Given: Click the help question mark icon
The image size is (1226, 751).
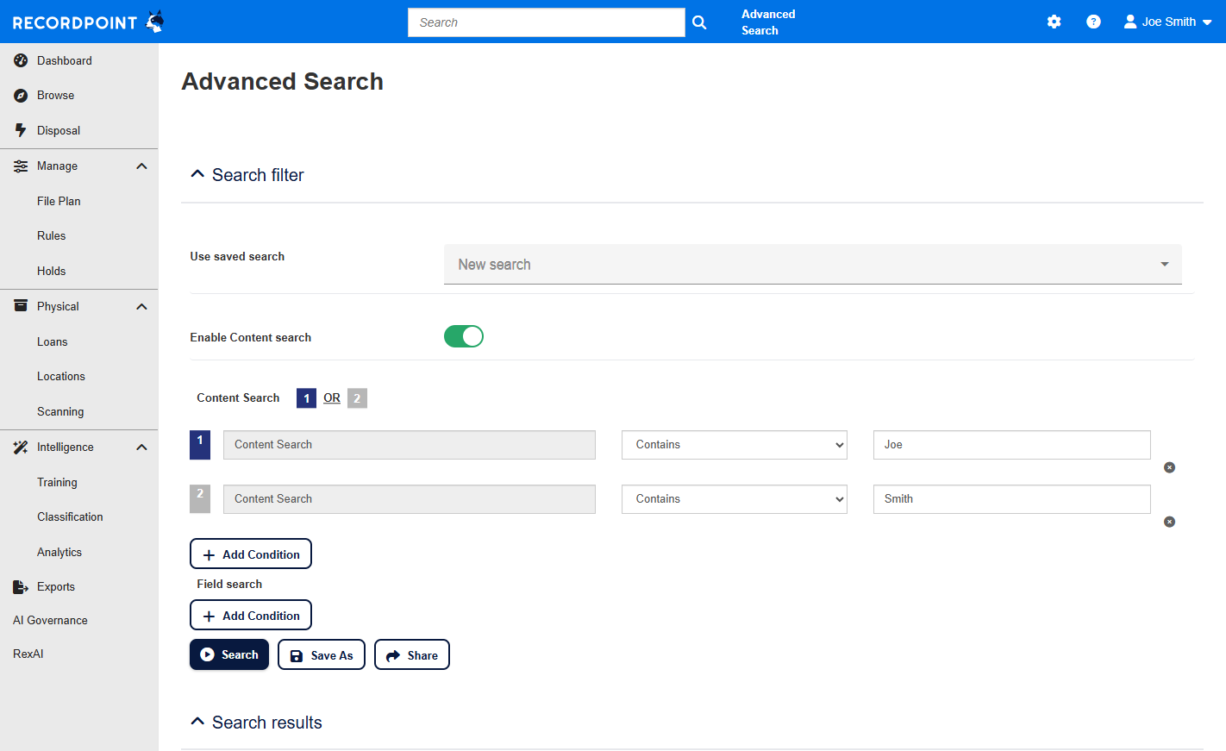Looking at the screenshot, I should point(1093,22).
